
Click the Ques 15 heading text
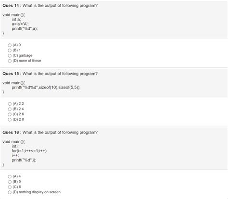50,74
